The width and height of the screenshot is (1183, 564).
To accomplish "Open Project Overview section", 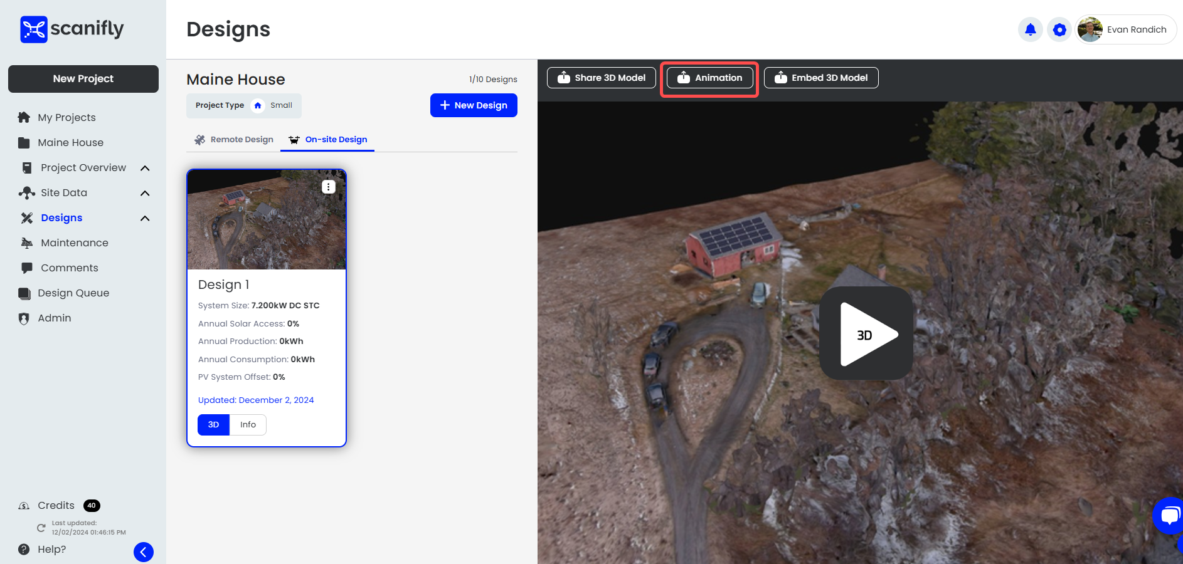I will pyautogui.click(x=83, y=167).
